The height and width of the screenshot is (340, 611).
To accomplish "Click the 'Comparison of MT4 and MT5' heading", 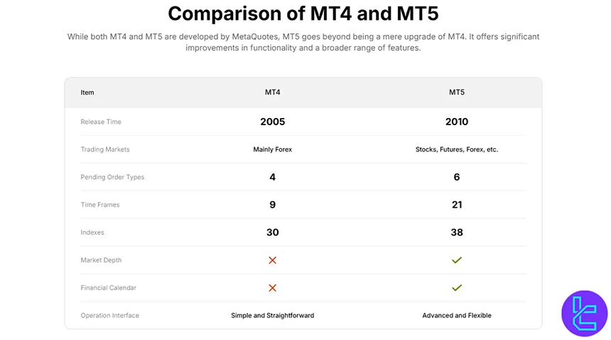I will click(x=303, y=14).
